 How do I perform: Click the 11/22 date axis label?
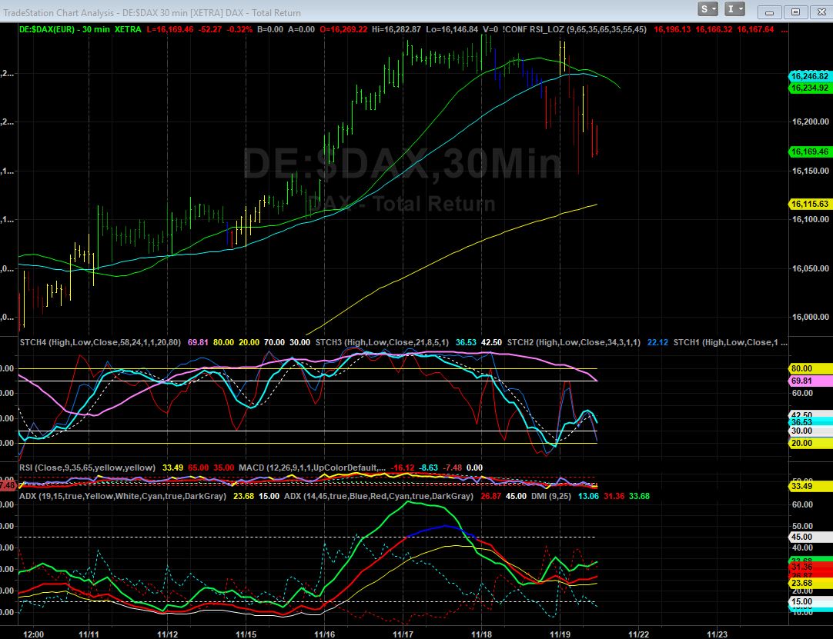[x=638, y=634]
